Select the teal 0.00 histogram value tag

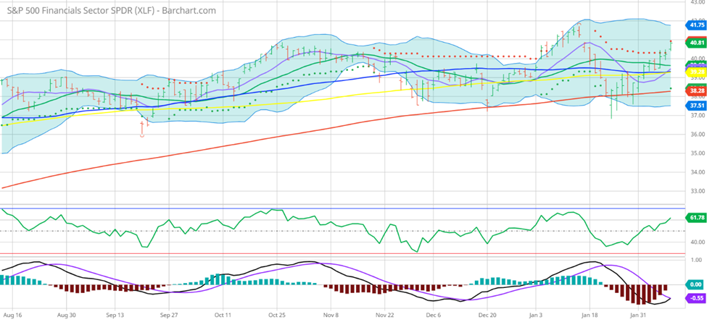coord(695,284)
